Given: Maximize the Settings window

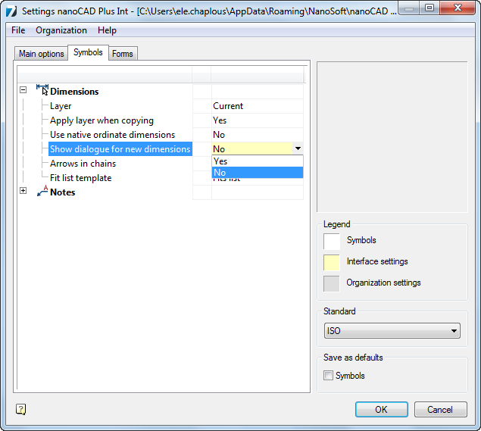Looking at the screenshot, I should [429, 8].
